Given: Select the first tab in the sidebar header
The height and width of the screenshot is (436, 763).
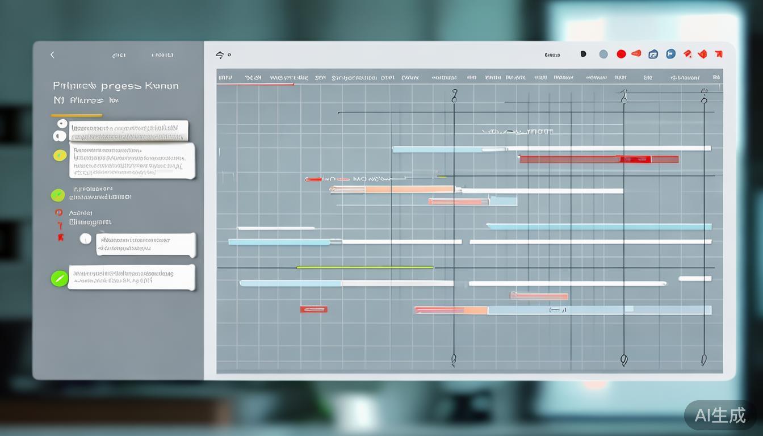Looking at the screenshot, I should 119,55.
